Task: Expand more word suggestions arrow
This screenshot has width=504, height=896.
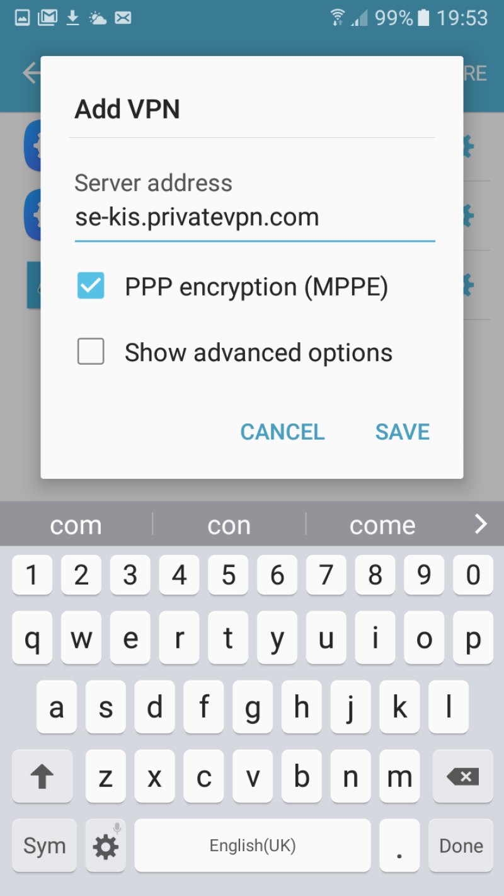Action: click(481, 524)
